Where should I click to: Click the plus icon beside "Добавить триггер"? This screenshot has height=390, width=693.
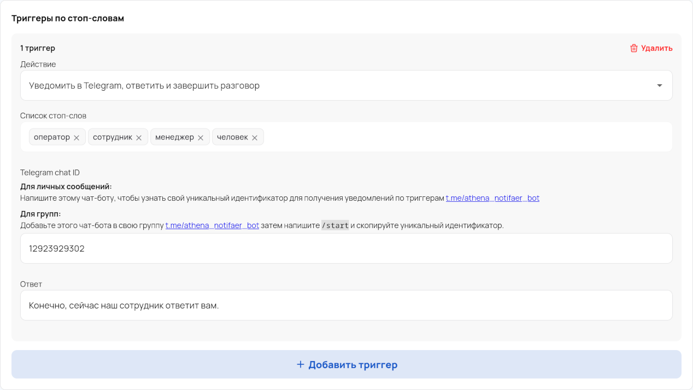point(300,364)
